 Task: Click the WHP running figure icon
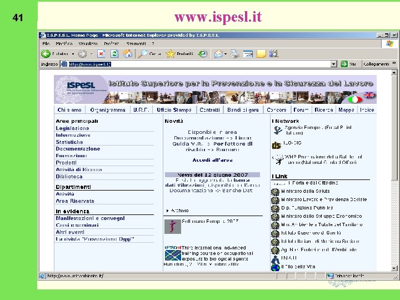(278, 160)
